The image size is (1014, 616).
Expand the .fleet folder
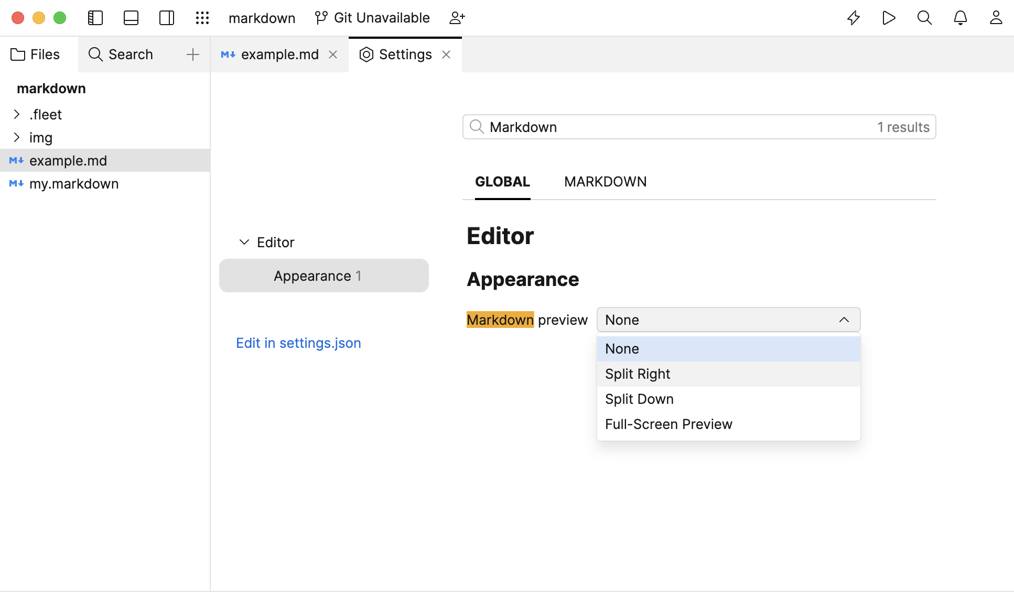tap(17, 114)
